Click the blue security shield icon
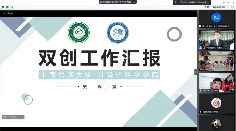This screenshot has height=131, width=236. pyautogui.click(x=7, y=7)
